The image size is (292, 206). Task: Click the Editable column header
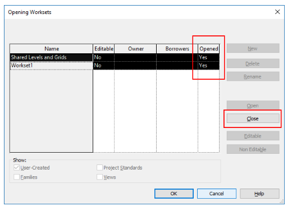point(104,49)
